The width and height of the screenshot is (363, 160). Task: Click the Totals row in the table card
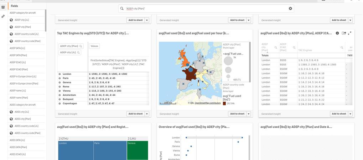[x=306, y=55]
